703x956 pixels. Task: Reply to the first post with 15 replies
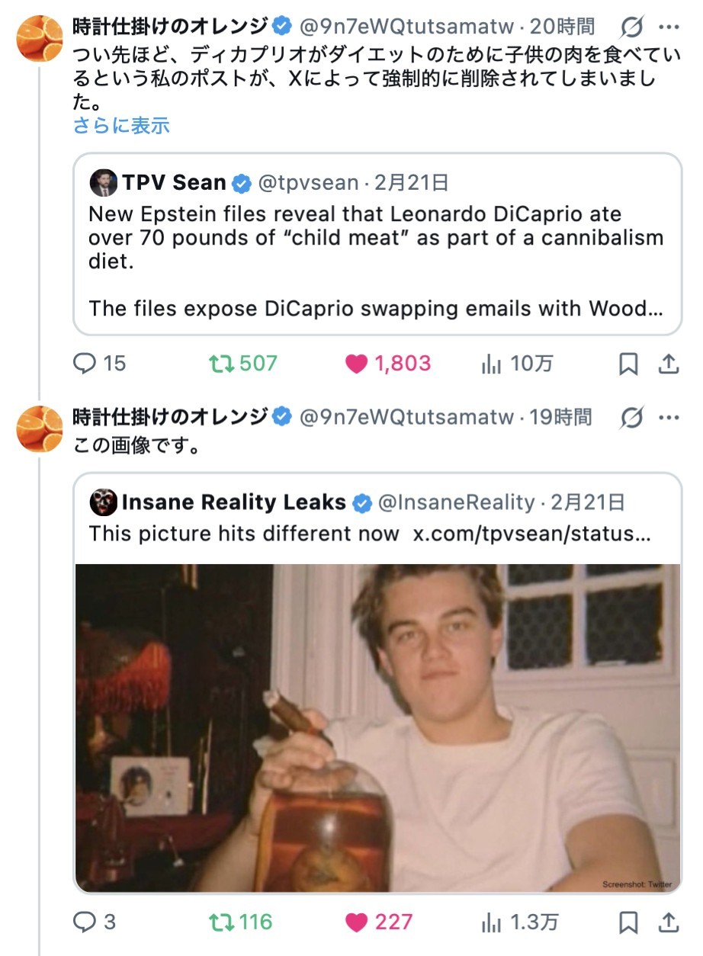click(x=85, y=364)
